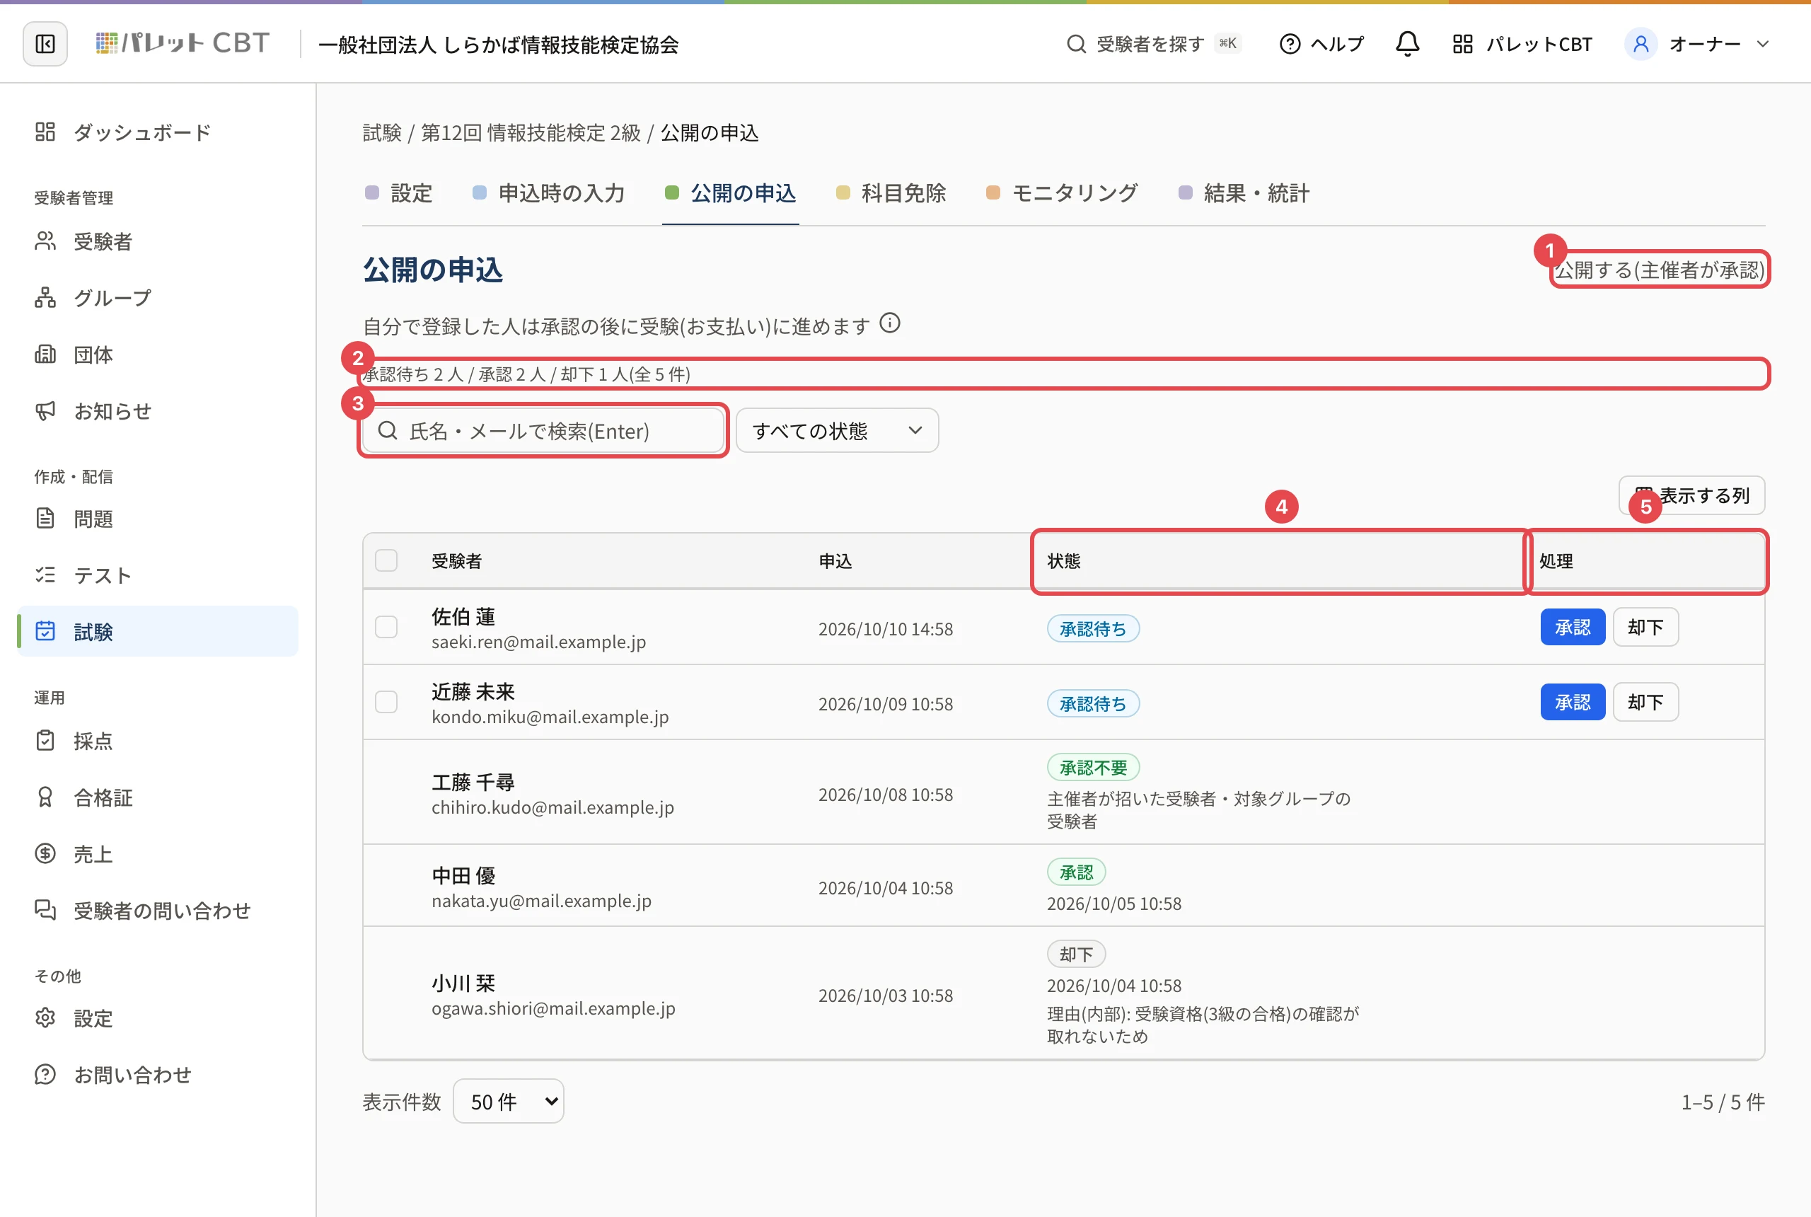Click the 表示する列 column chooser button
The image size is (1811, 1217).
coord(1692,495)
